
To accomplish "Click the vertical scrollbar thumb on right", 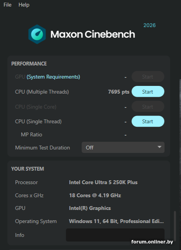I will click(x=175, y=226).
